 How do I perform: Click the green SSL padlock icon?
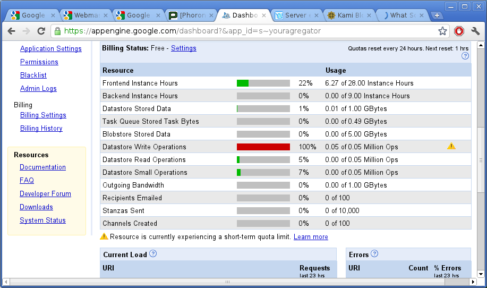pos(57,31)
